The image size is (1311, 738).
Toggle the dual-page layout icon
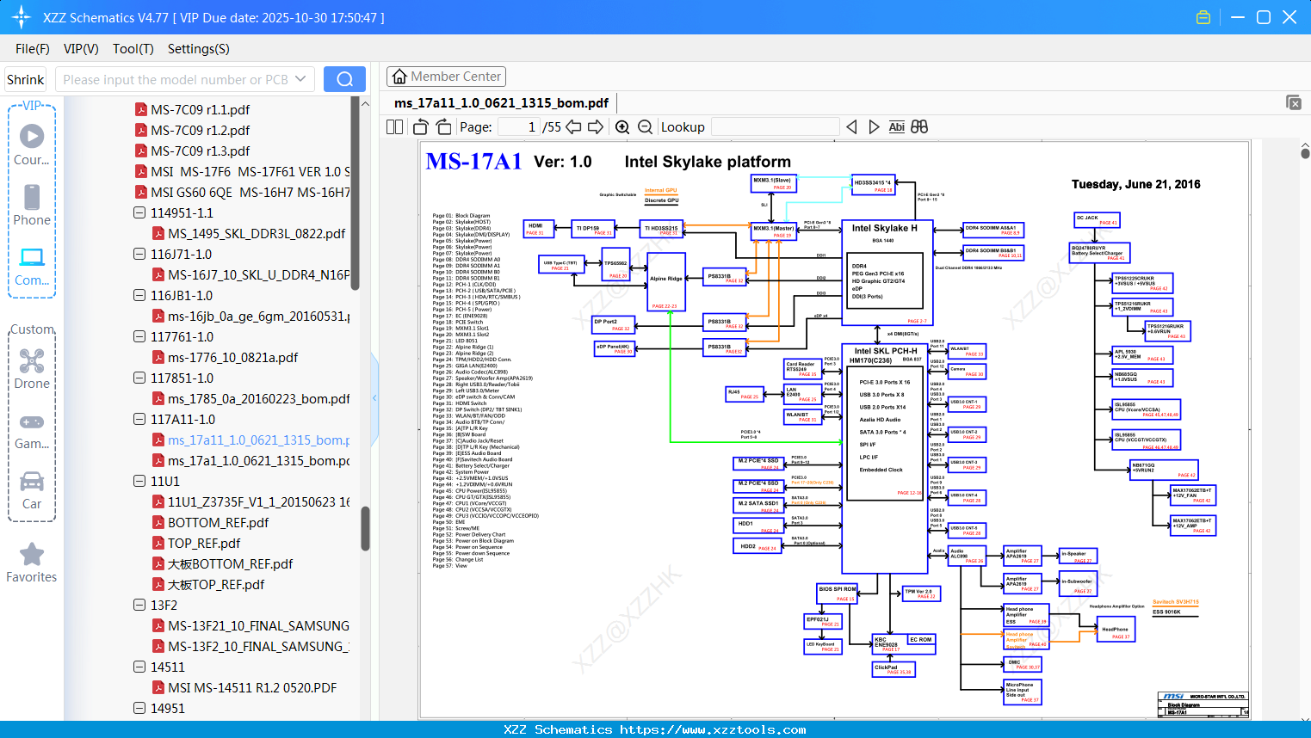394,127
